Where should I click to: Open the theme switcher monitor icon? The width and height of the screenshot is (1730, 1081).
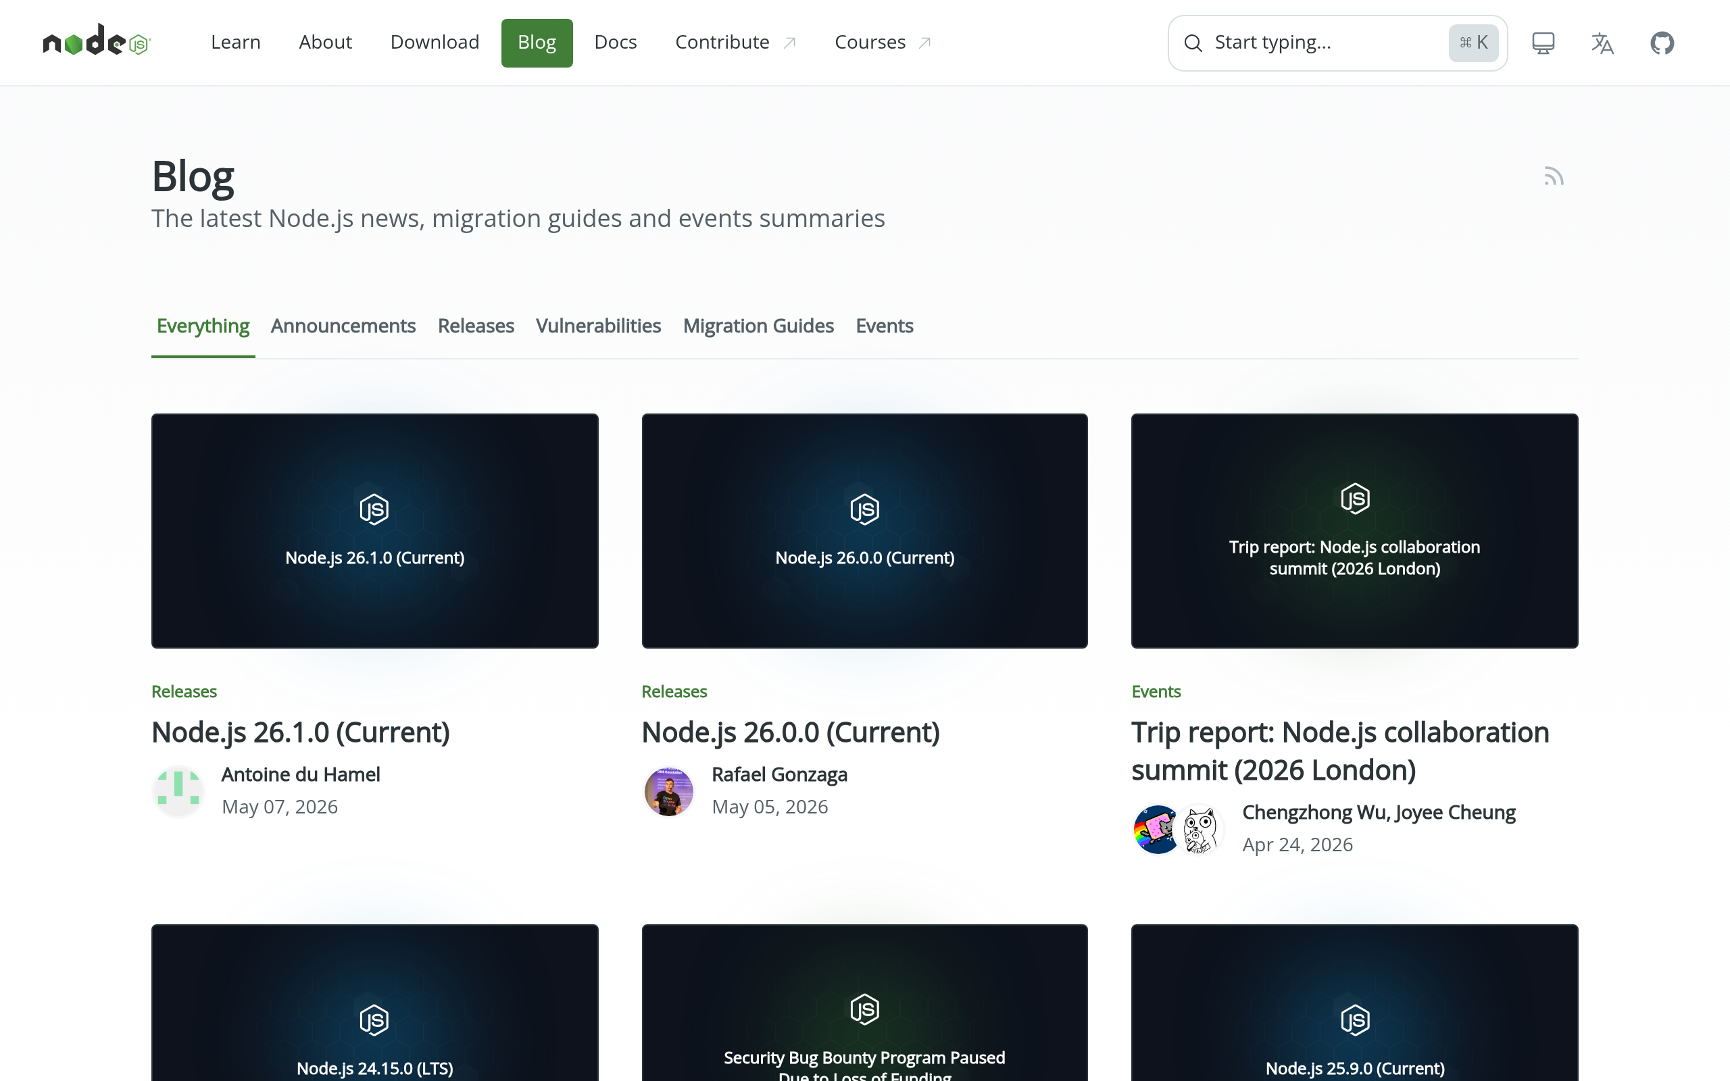click(x=1543, y=43)
